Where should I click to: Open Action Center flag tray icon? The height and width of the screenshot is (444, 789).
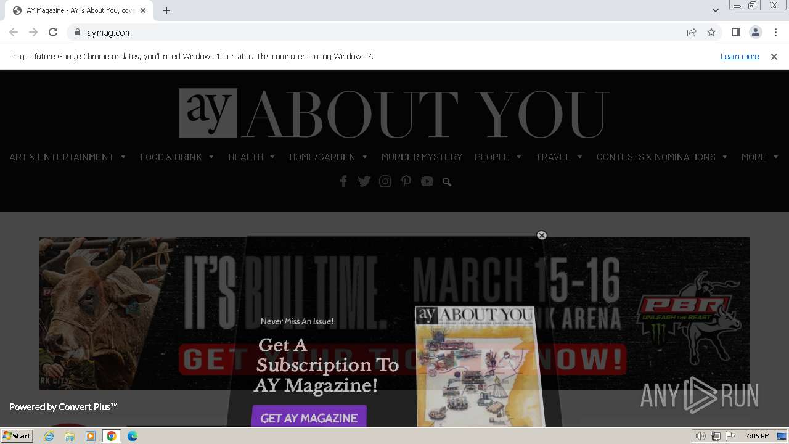[x=730, y=436]
